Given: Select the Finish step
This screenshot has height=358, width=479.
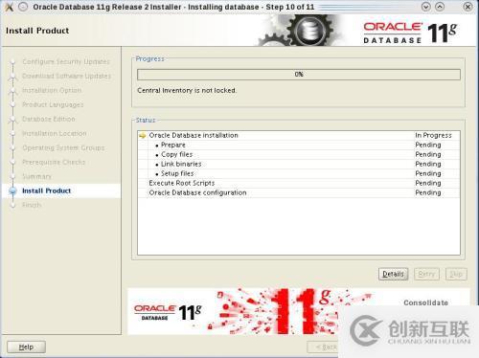Looking at the screenshot, I should click(32, 205).
